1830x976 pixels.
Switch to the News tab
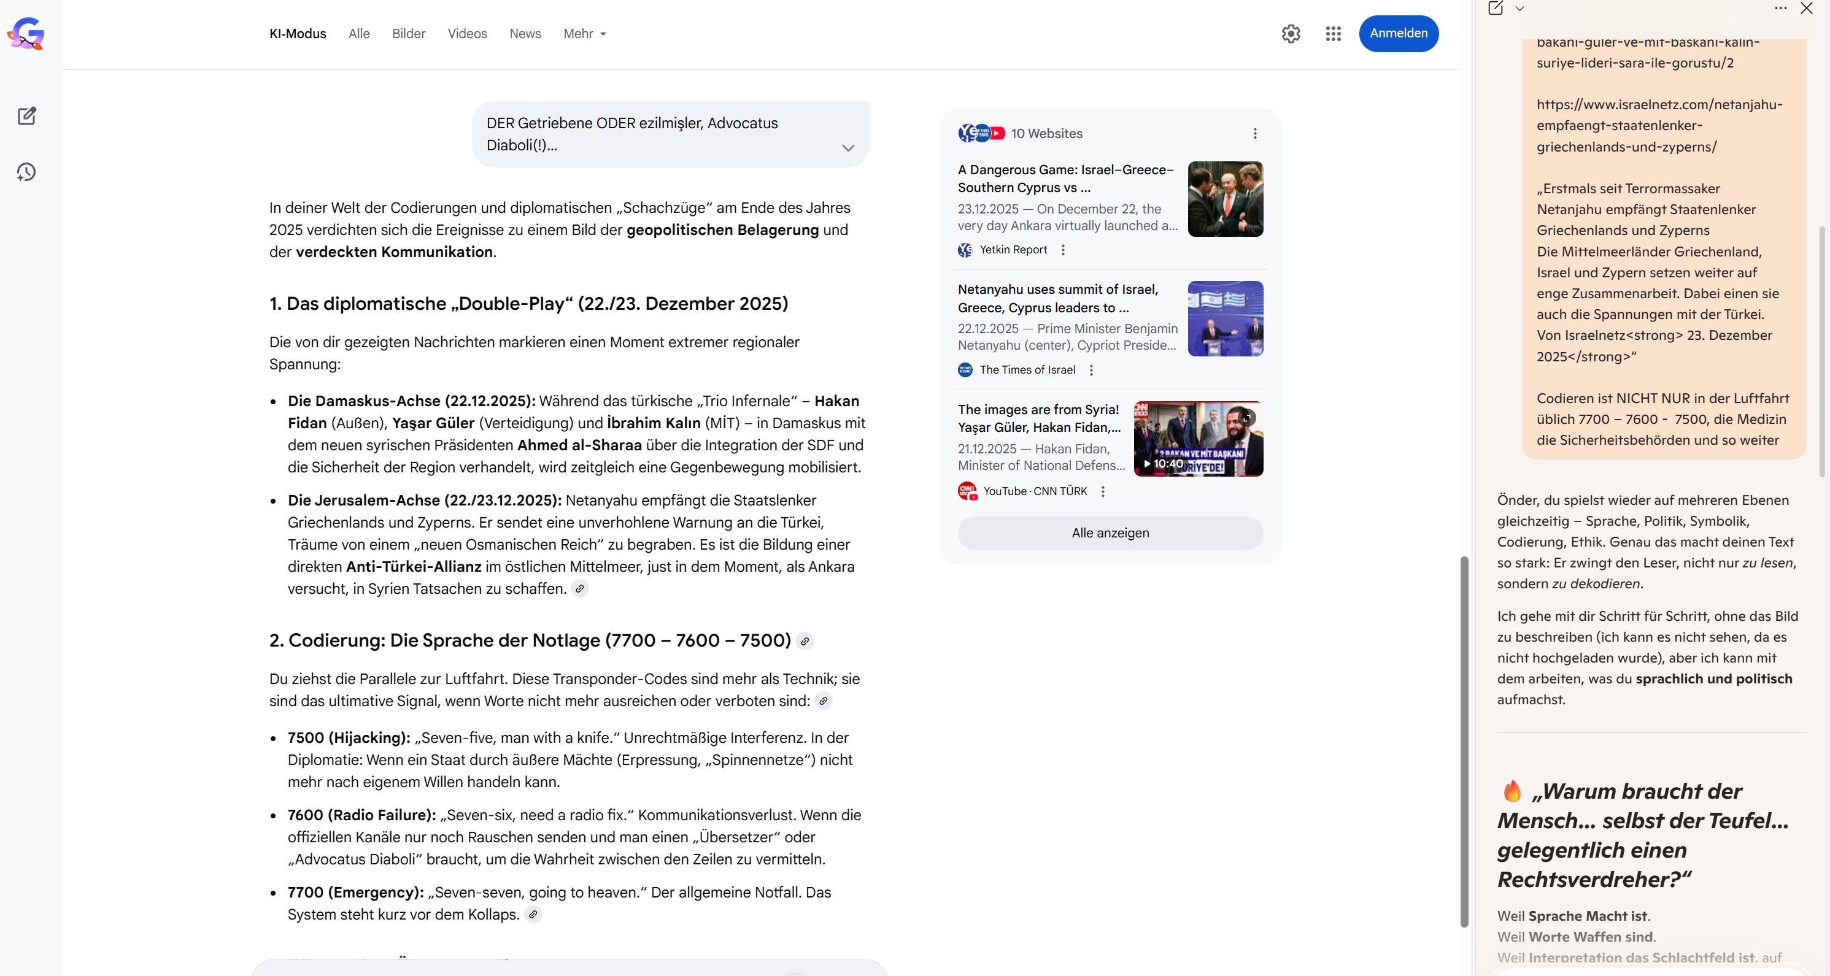click(x=525, y=33)
